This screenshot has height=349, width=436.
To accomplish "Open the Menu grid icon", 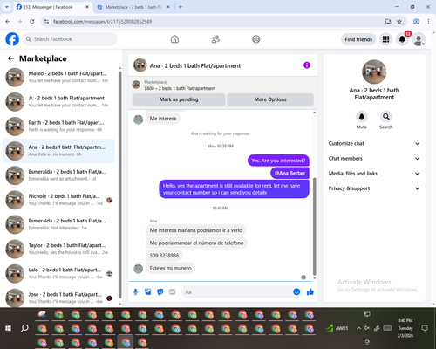I will [x=385, y=39].
